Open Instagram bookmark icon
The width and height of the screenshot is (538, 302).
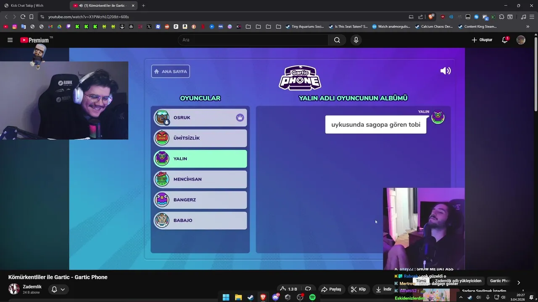(x=15, y=26)
